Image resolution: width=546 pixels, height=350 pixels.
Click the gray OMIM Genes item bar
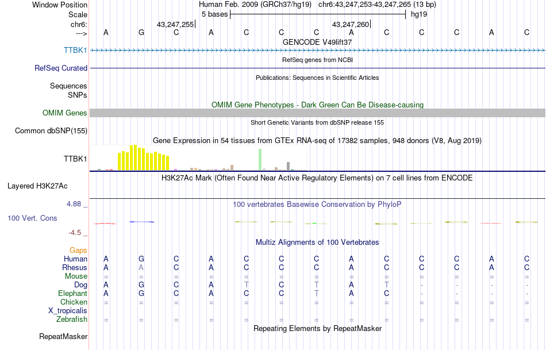(318, 113)
